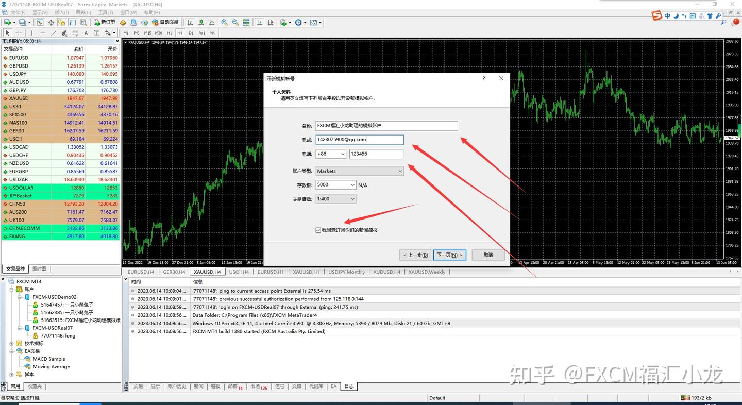Viewport: 742px width, 405px height.
Task: Click the zoom out magnifier icon
Action: [235, 22]
